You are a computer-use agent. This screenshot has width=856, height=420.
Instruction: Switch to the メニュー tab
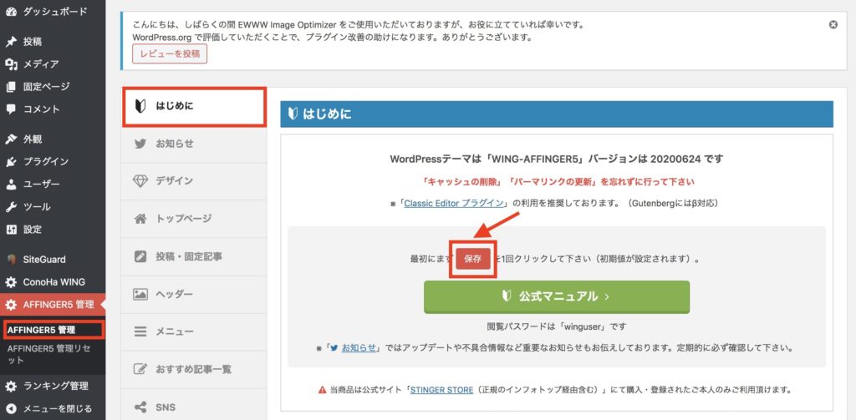[x=194, y=331]
